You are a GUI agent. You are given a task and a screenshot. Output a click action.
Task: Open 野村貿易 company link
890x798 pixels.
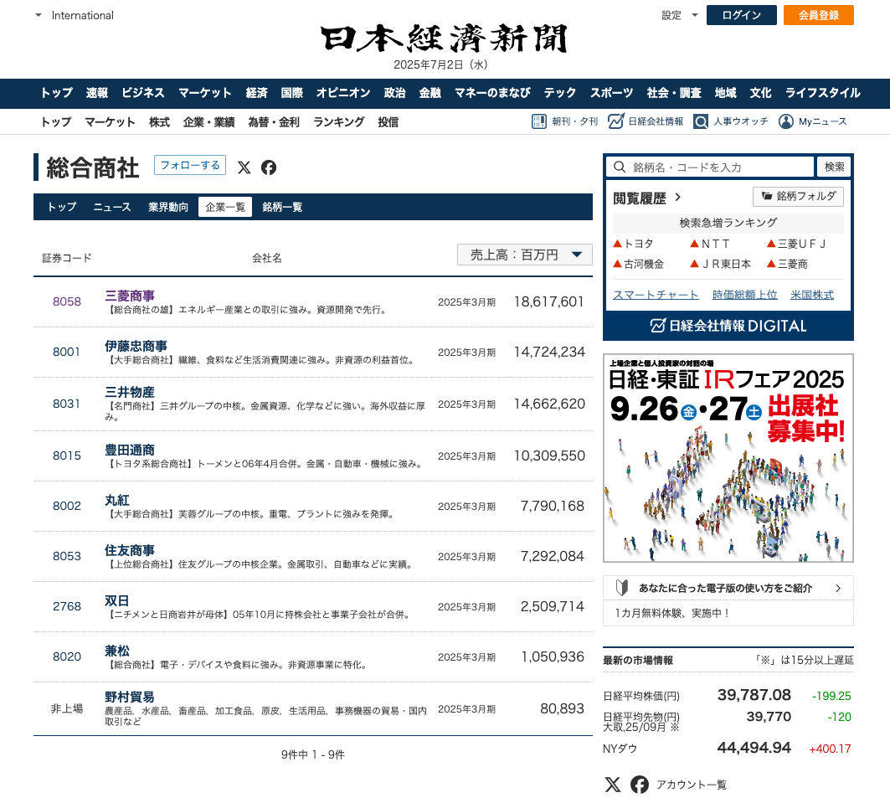point(130,697)
